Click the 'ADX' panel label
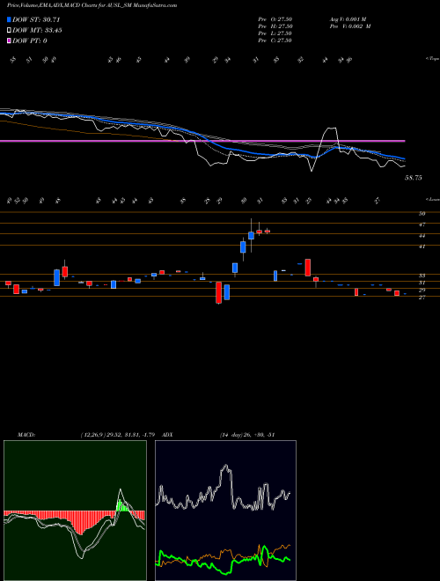This screenshot has width=440, height=581. coord(168,434)
